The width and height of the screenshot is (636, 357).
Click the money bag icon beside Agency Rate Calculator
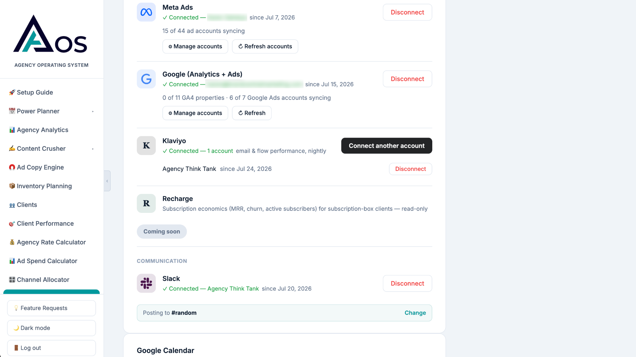point(12,242)
